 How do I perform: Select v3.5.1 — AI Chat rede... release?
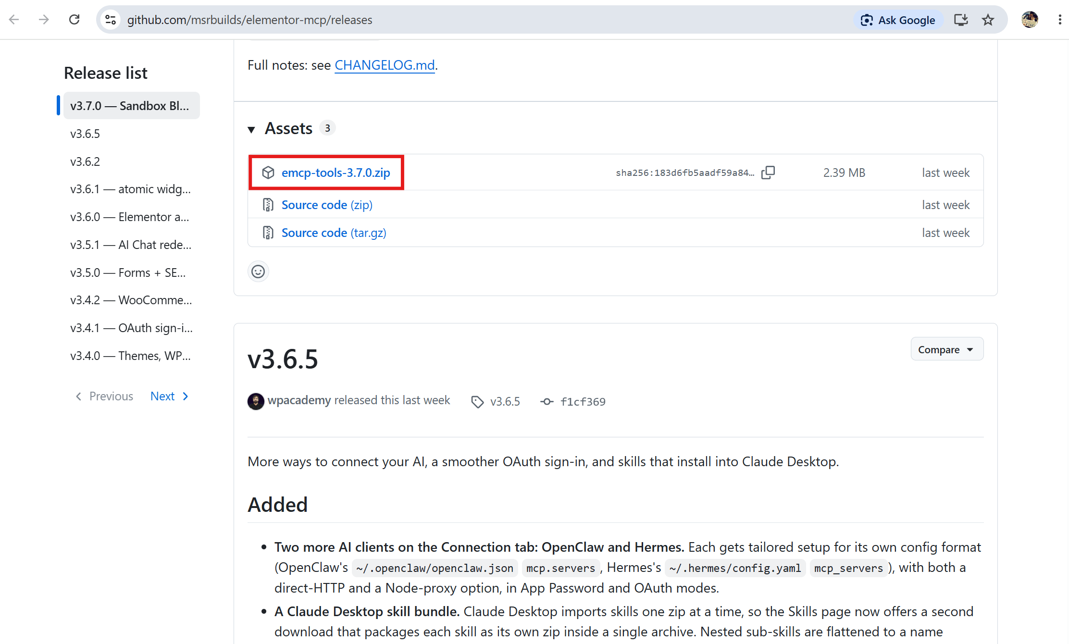coord(131,245)
